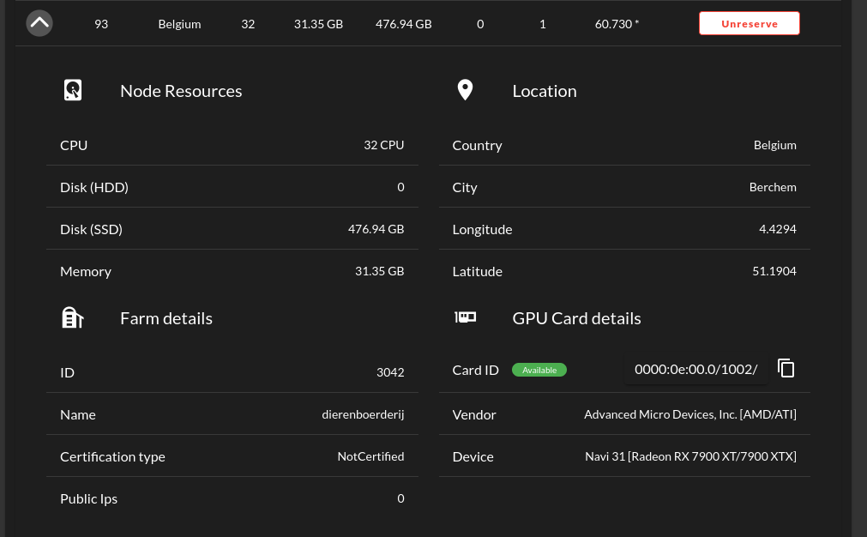867x537 pixels.
Task: Click the GPU Card details icon
Action: (x=465, y=317)
